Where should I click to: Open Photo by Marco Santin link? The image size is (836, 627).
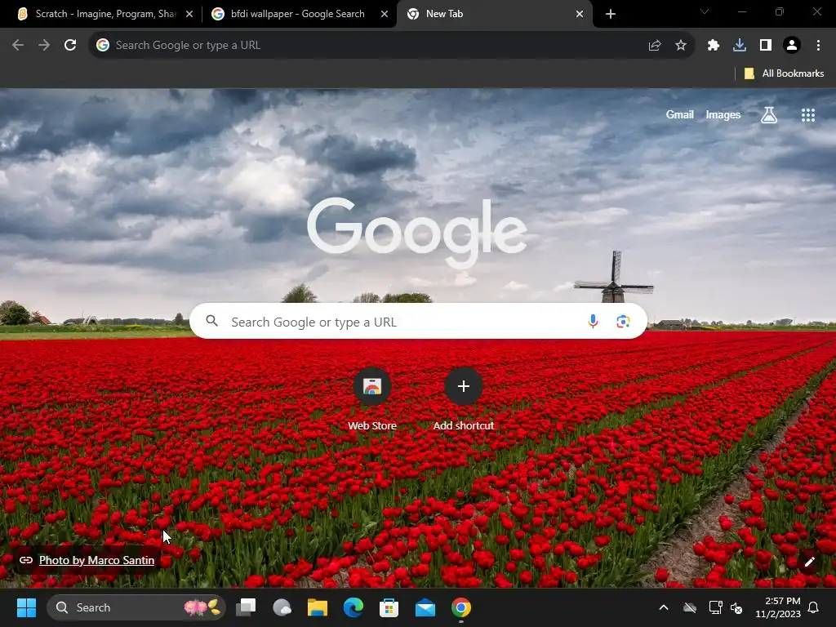click(96, 560)
